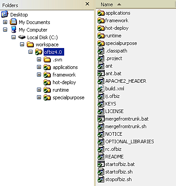Click the runtime folder icon in the file list
Viewport: 176px width, 186px height.
click(101, 36)
